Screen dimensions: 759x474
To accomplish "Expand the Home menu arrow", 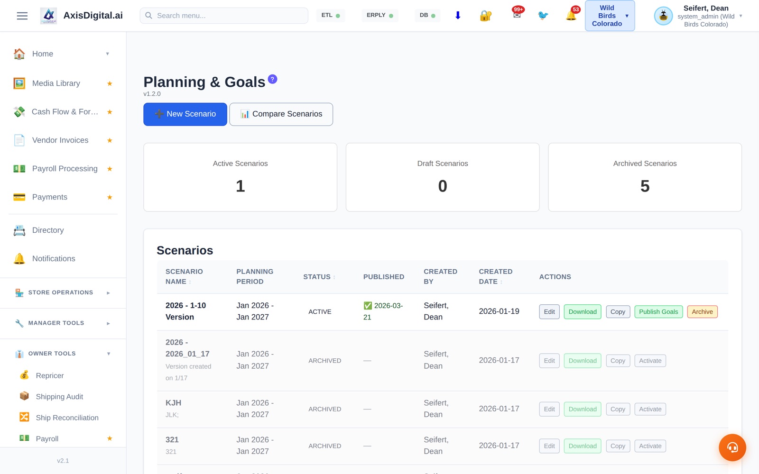I will (108, 54).
